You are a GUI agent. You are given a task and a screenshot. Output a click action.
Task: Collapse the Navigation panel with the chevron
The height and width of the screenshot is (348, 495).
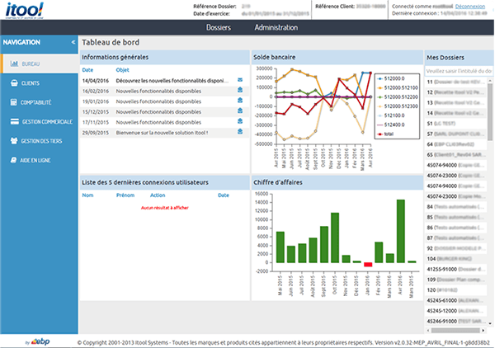click(73, 42)
